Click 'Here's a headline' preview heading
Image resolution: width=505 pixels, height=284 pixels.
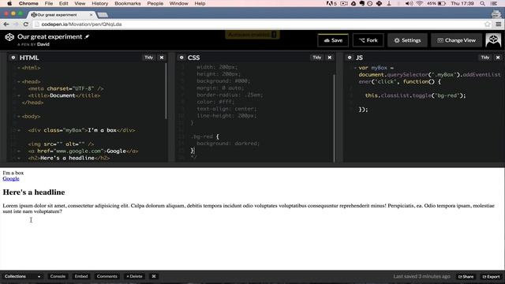click(x=34, y=192)
